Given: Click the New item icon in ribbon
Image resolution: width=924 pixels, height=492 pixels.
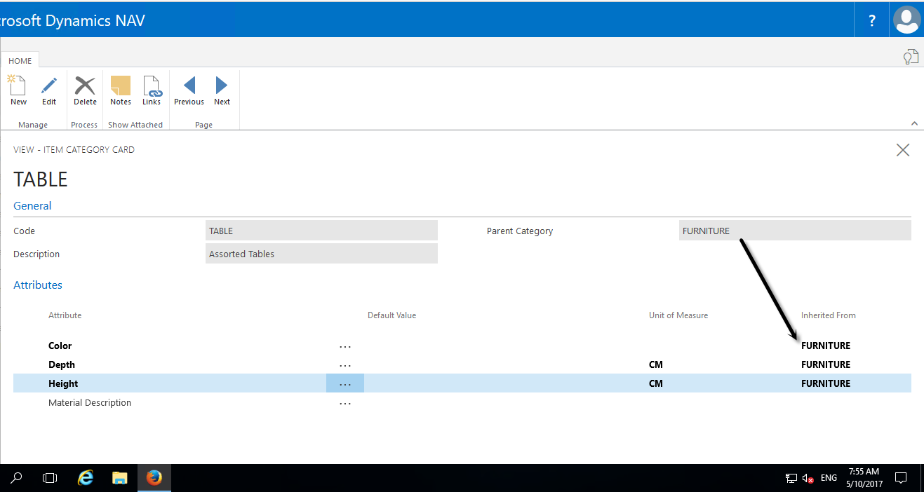Looking at the screenshot, I should click(18, 86).
